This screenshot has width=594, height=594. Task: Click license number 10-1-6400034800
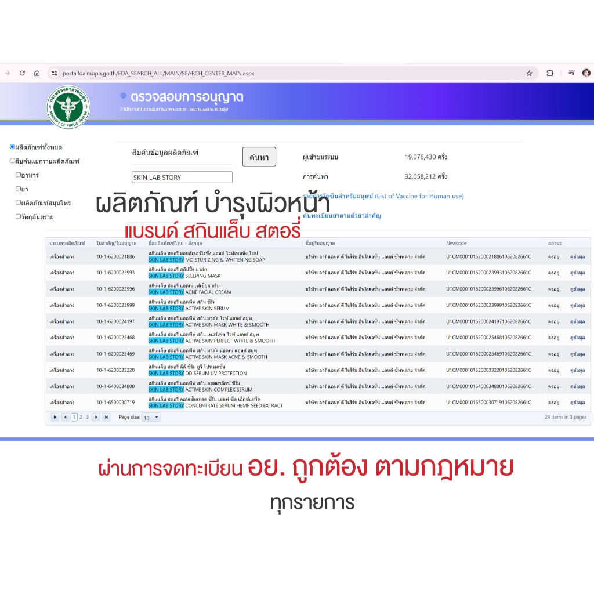(115, 386)
